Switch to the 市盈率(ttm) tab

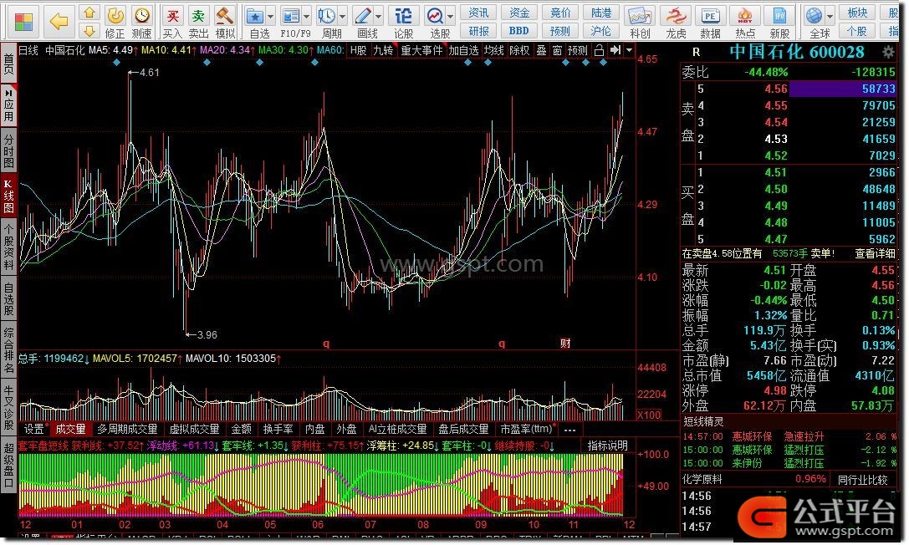(x=527, y=429)
